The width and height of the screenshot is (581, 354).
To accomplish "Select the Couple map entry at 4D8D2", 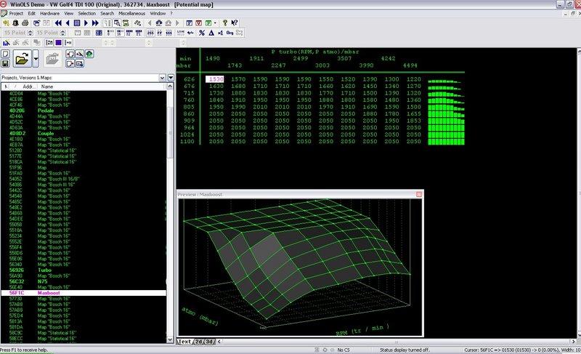I will [x=84, y=134].
